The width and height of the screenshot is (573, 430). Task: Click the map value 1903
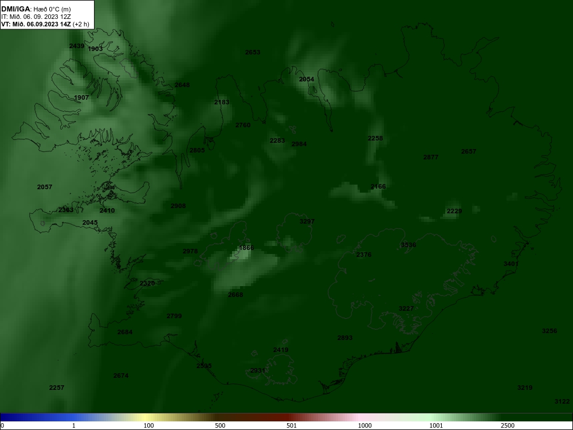coord(95,49)
